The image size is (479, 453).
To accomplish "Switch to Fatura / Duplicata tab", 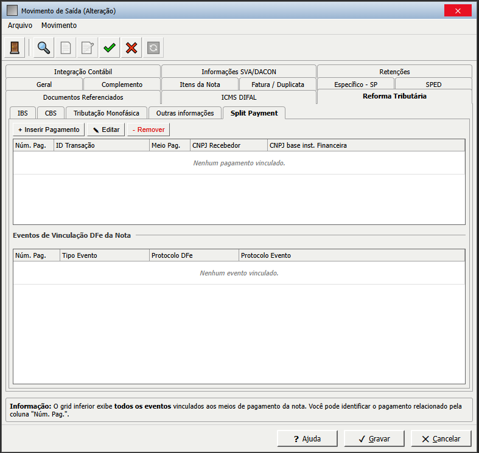I will (278, 85).
